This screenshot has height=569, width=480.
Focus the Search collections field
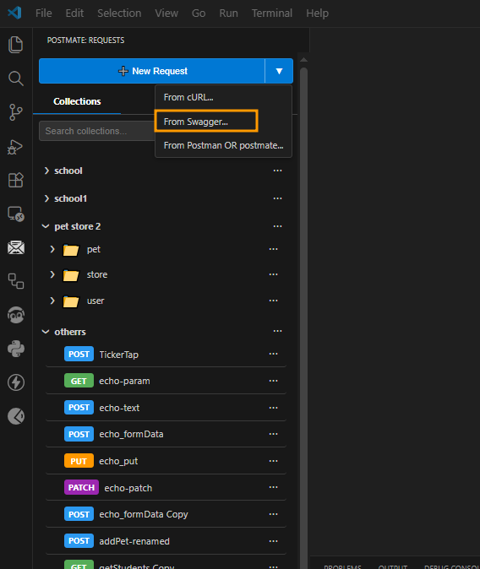(96, 131)
